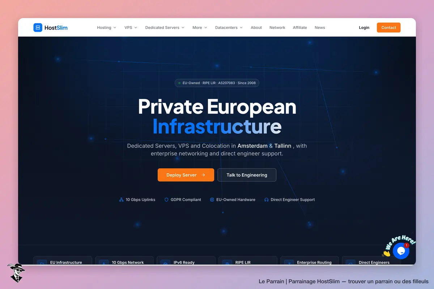Click the EU-Owned Hardware chip icon
Screen dimensions: 434x289
click(x=212, y=199)
